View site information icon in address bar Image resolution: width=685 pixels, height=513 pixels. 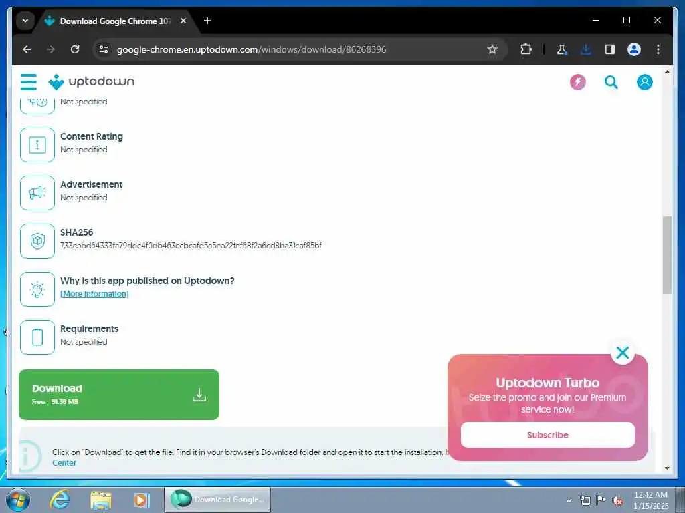click(x=104, y=49)
